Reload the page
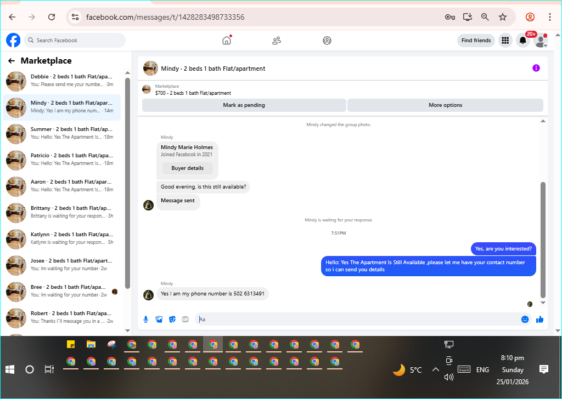The image size is (562, 399). 52,17
